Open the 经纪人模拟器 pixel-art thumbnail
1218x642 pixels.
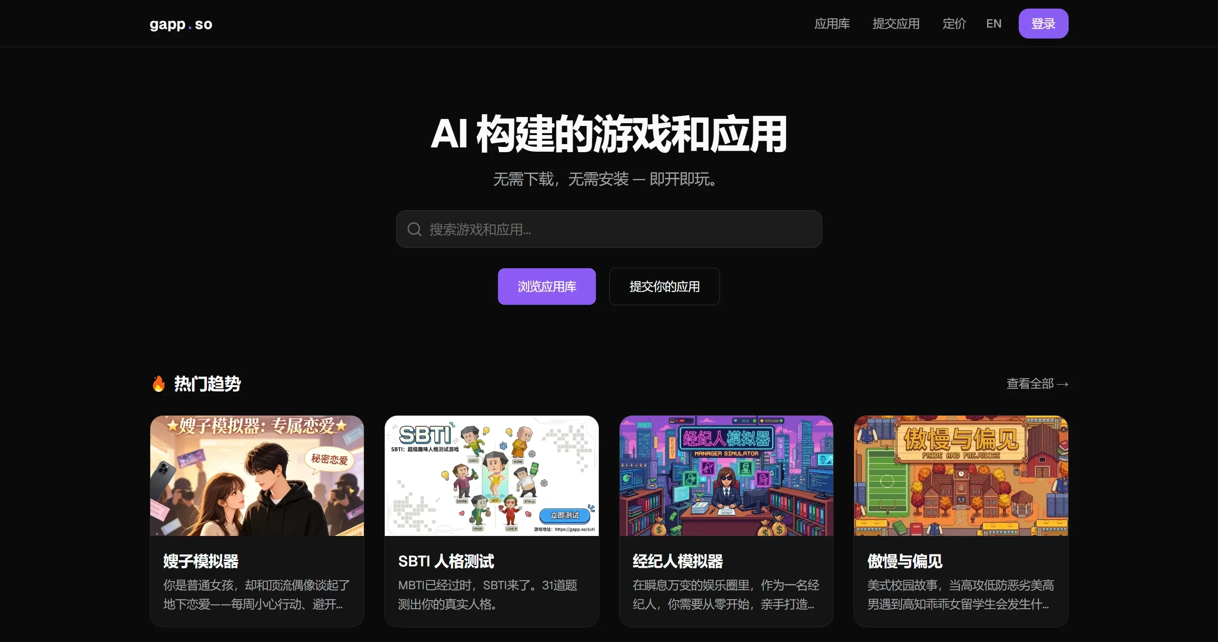pos(726,476)
